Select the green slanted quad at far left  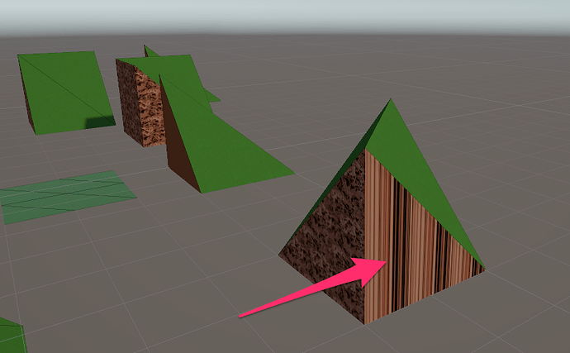(x=65, y=91)
